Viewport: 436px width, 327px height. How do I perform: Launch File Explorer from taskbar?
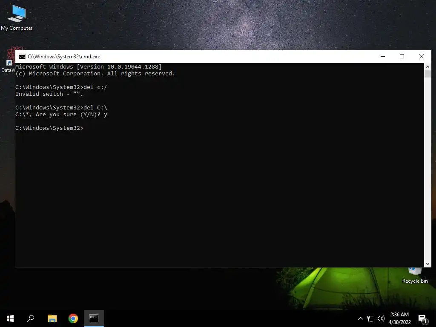[x=52, y=318]
